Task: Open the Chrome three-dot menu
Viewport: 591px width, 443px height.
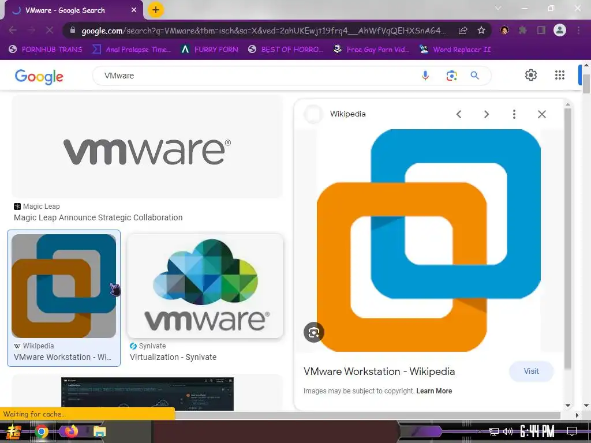Action: coord(578,30)
